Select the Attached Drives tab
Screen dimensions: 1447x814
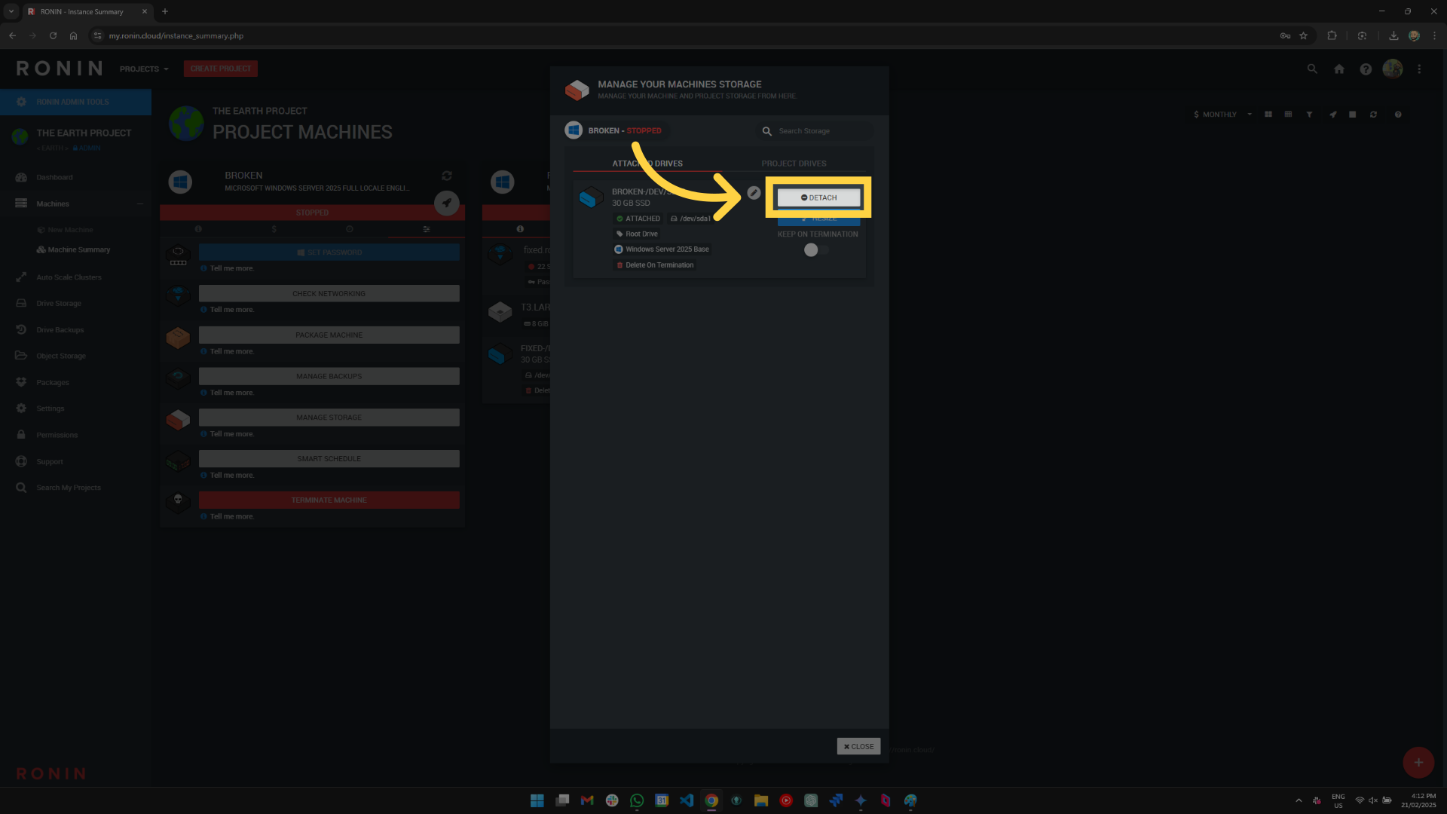tap(647, 164)
